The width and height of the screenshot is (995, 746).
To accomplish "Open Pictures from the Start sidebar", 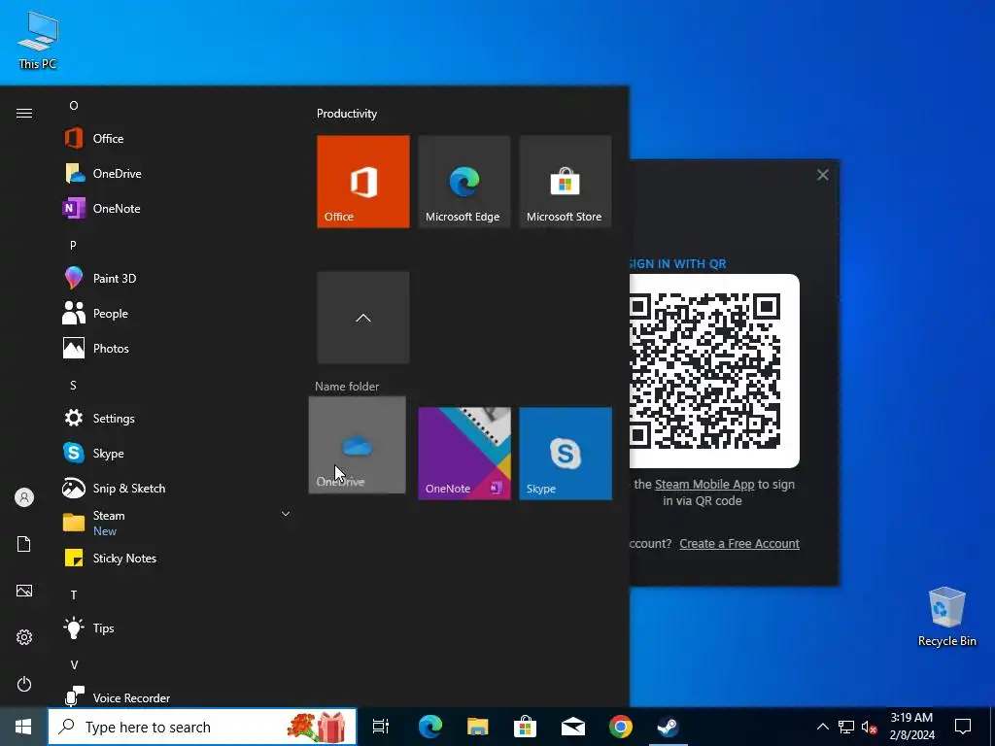I will (24, 591).
